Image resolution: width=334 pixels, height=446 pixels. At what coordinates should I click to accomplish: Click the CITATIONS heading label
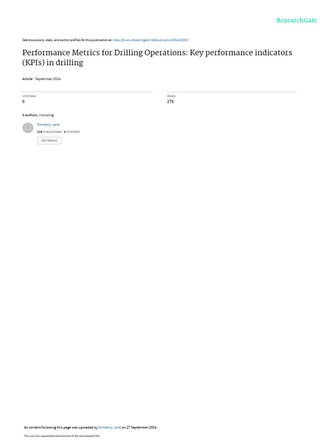[29, 96]
